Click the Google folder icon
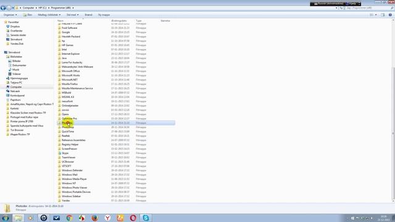The height and width of the screenshot is (222, 395). [x=59, y=32]
